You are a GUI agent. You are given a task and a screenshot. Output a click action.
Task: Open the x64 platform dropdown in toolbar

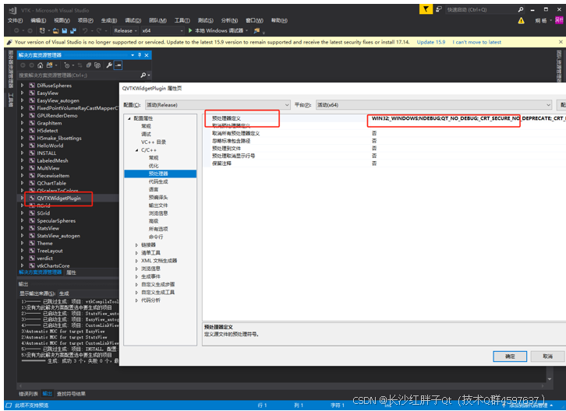162,30
